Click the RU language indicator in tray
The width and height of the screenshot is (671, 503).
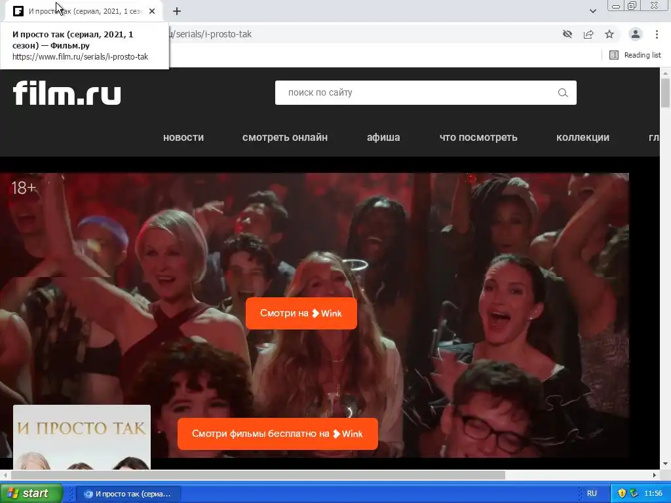[x=592, y=494]
